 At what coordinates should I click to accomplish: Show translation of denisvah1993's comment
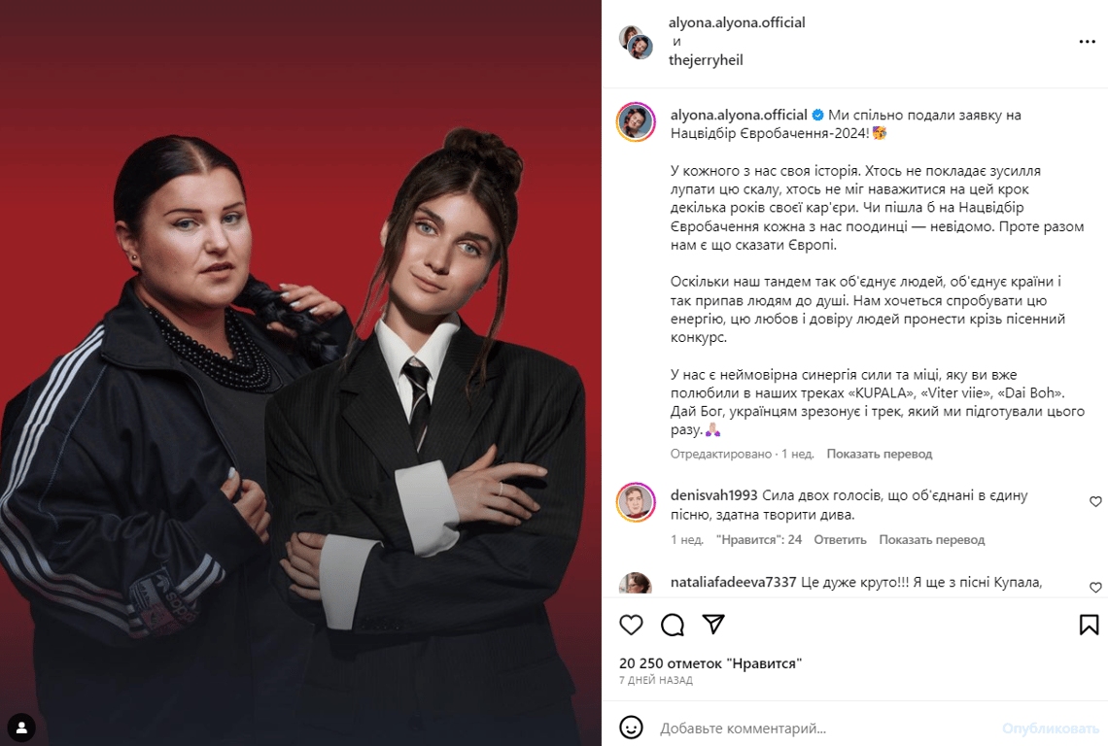pos(931,540)
